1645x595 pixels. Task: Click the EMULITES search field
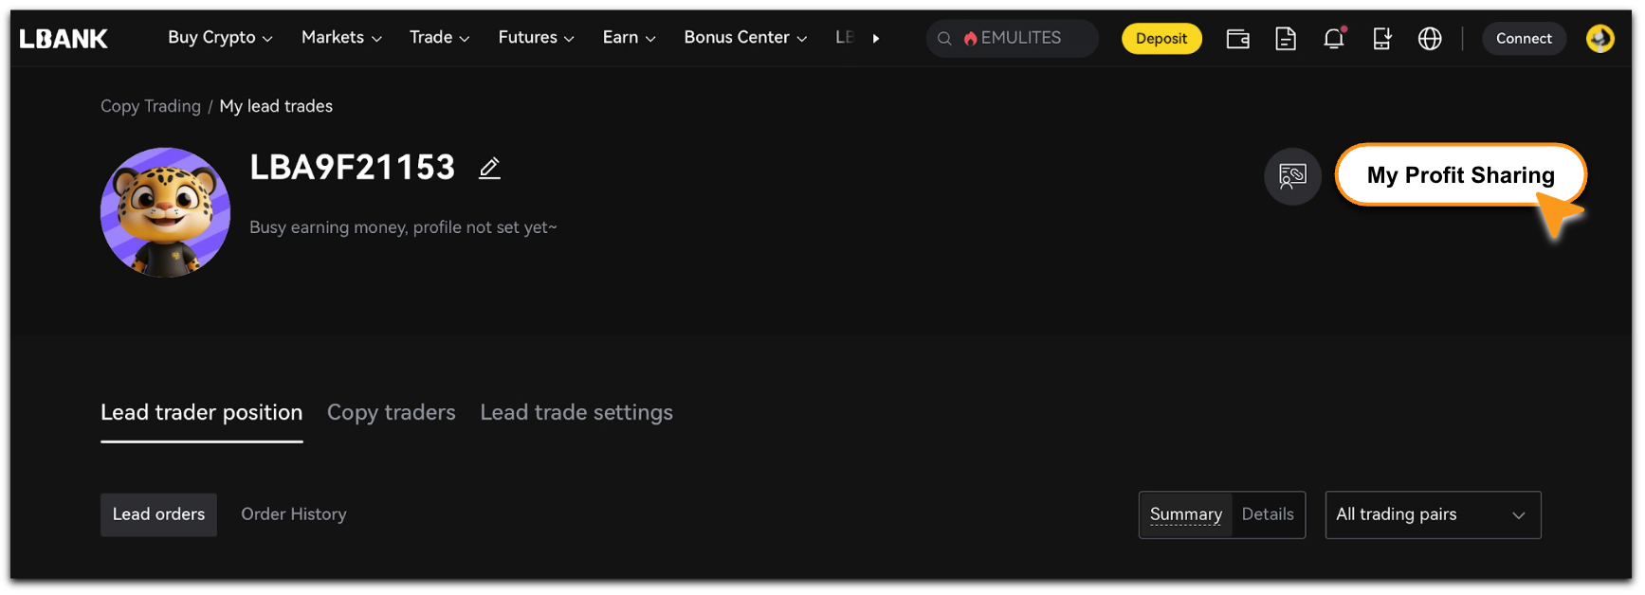click(1019, 38)
